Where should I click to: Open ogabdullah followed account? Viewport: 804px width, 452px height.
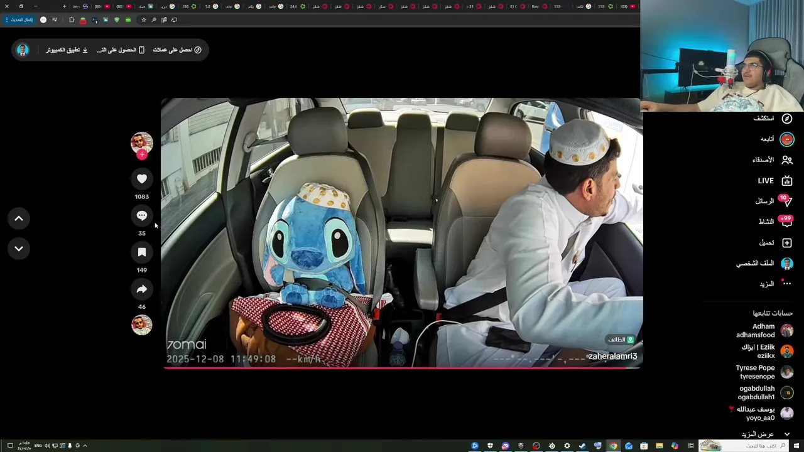766,393
